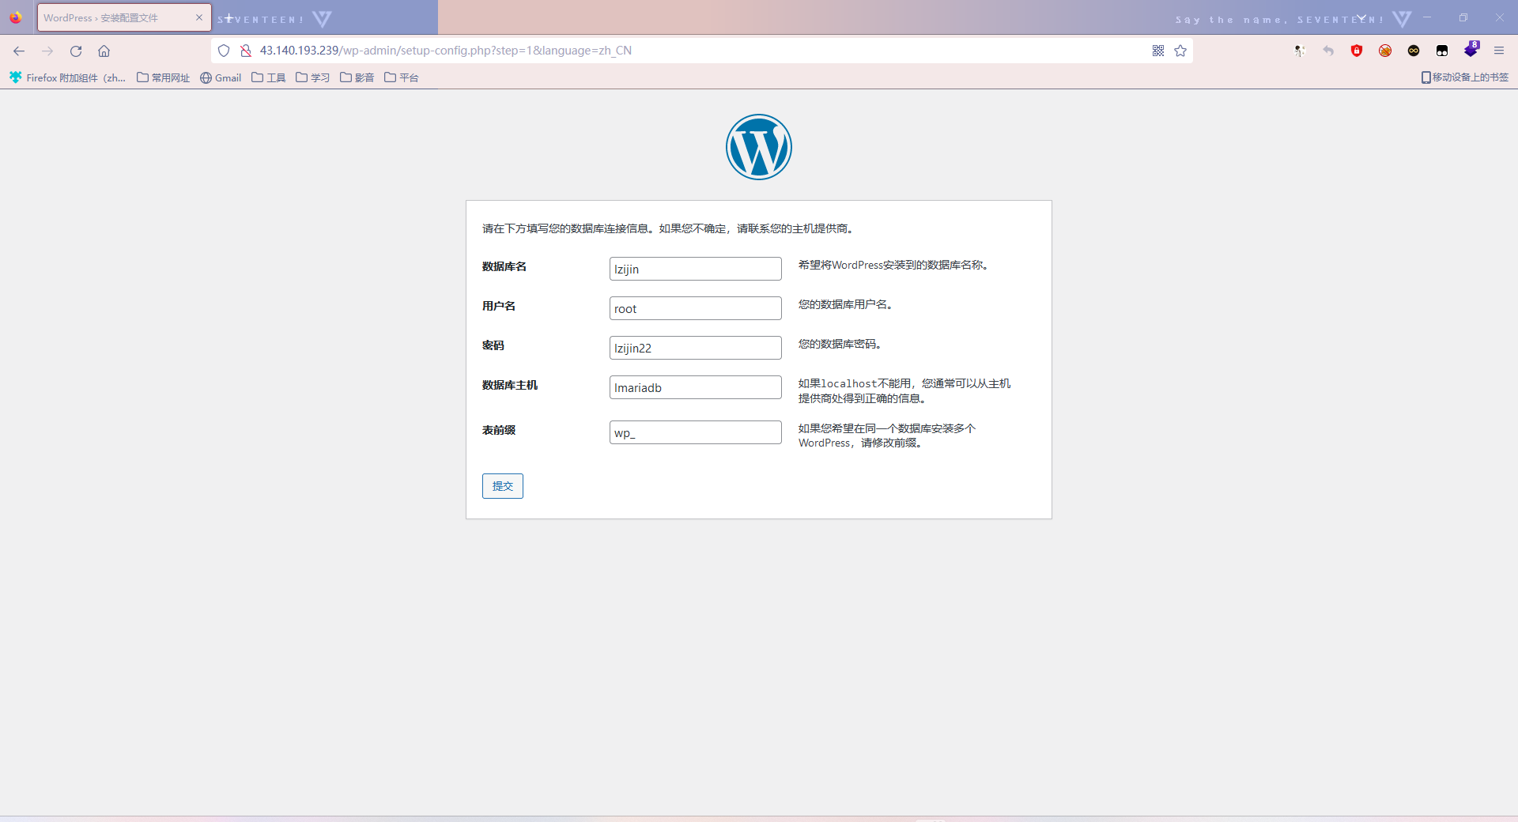Expand the 影音 bookmarks folder
The height and width of the screenshot is (822, 1518).
[x=357, y=77]
